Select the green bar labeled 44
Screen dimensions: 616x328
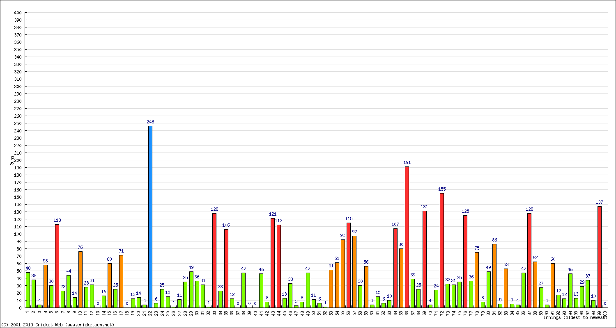pos(69,291)
